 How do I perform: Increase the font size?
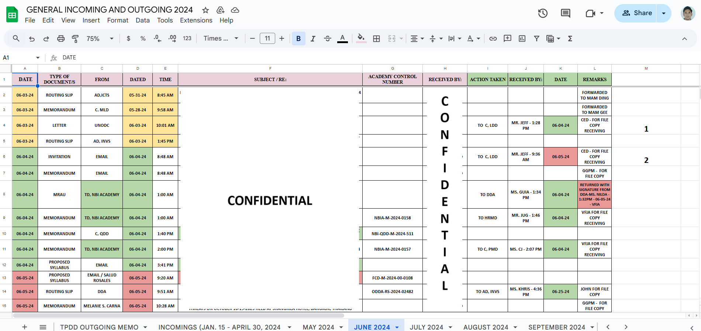tap(282, 38)
